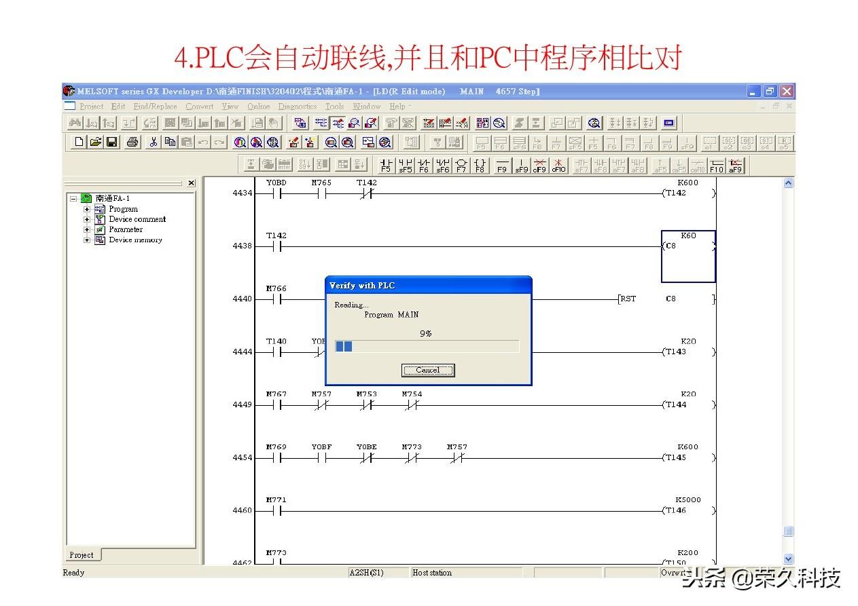Print using the printer icon

click(x=132, y=142)
